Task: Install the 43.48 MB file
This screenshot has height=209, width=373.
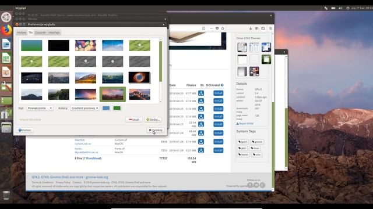Action: coord(218,133)
